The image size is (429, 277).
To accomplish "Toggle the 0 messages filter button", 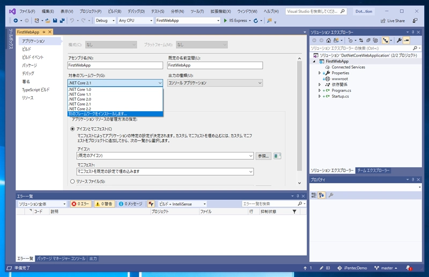I will [x=130, y=204].
